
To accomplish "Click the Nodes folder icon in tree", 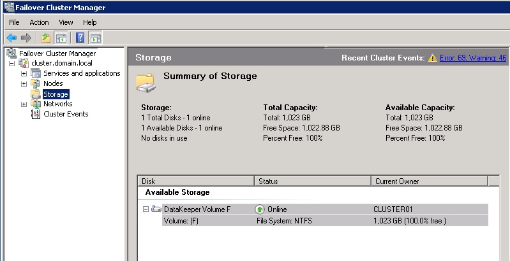I will coord(36,83).
